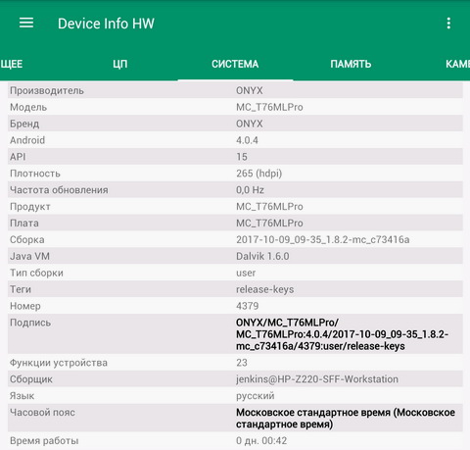Image resolution: width=470 pixels, height=450 pixels.
Task: Click the Подпись fingerprint text
Action: click(x=342, y=334)
